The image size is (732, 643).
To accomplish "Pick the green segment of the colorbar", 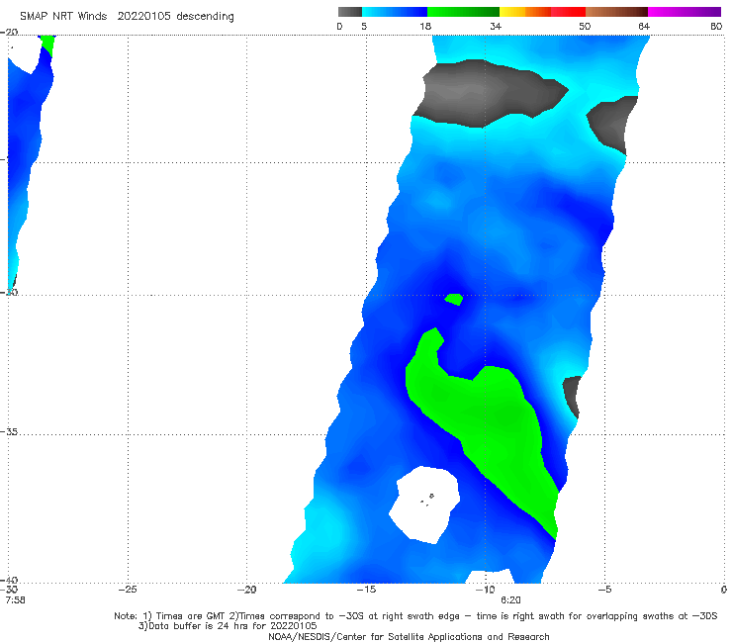I will click(463, 12).
